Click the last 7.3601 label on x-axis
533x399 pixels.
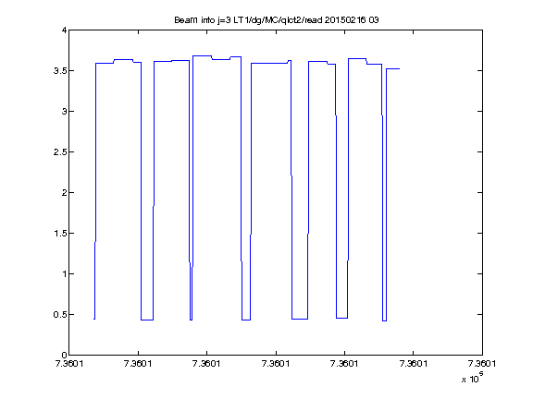(482, 364)
